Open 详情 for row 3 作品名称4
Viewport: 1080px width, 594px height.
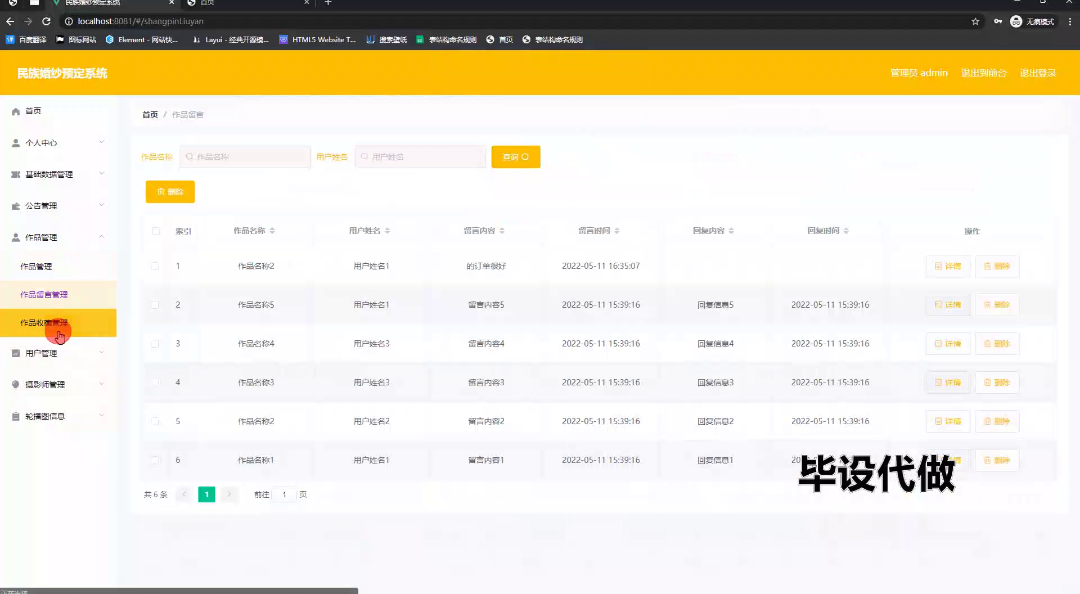[948, 344]
